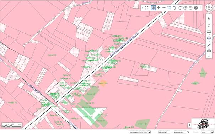Image resolution: width=215 pixels, height=134 pixels.
Task: Click the camera snapshot icon
Action: 209,51
